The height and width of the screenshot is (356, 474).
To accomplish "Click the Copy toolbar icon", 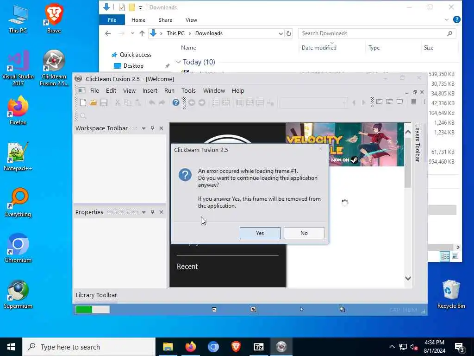I will 128,102.
